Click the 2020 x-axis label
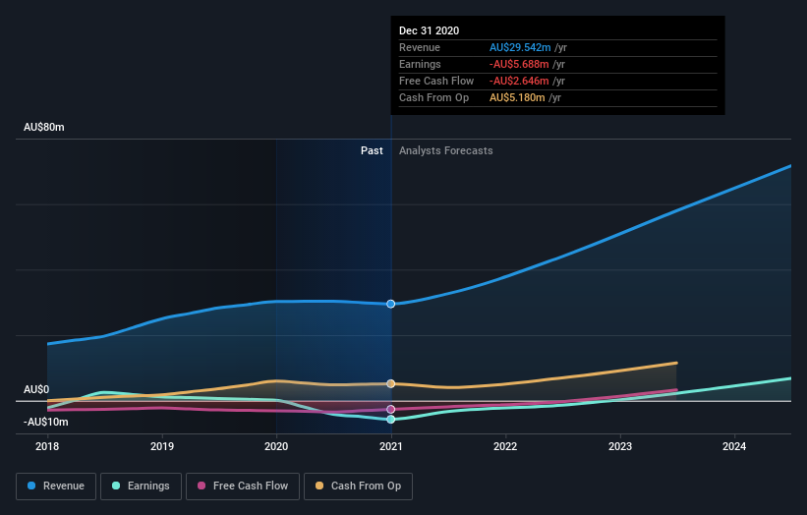Viewport: 807px width, 515px height. pos(276,446)
